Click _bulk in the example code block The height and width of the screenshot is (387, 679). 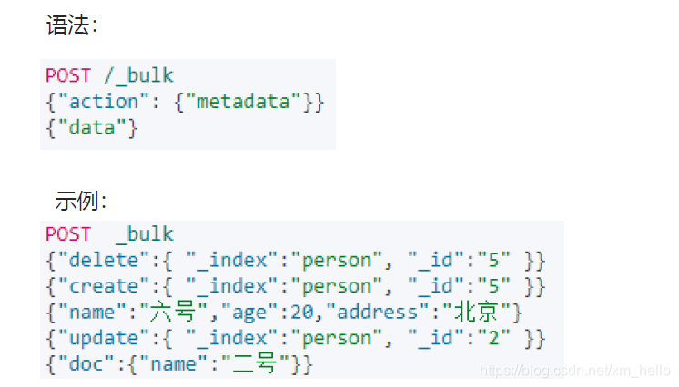coord(145,234)
